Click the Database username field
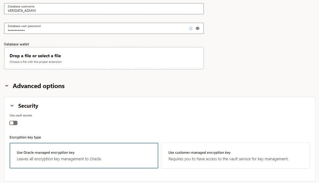Screen dimensions: 319x183 pos(104,9)
